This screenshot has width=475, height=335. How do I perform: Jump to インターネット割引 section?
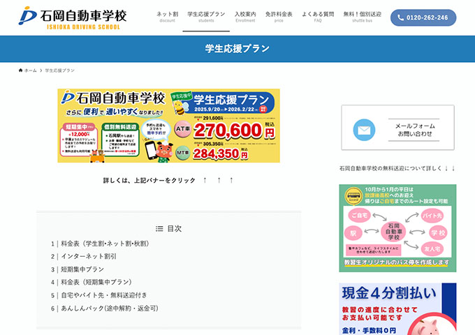(89, 256)
